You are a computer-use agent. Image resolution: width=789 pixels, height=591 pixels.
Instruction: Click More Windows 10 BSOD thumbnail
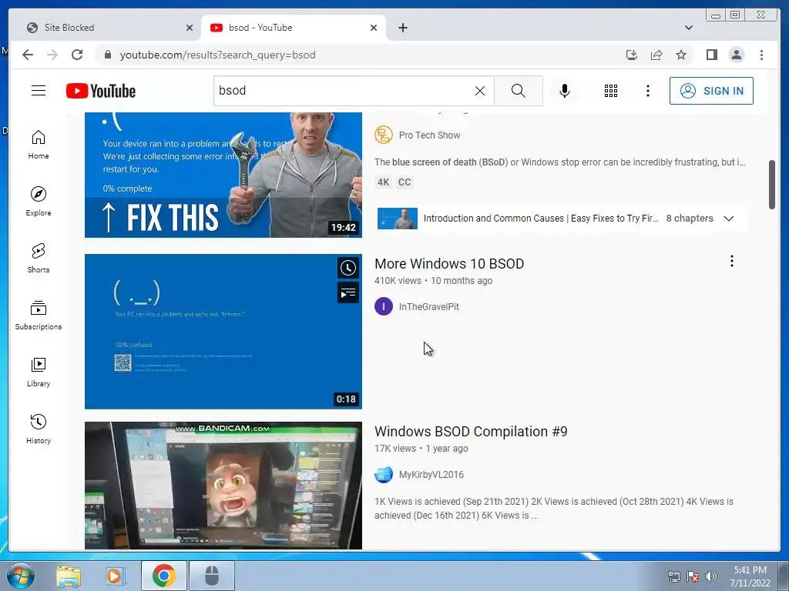click(223, 331)
